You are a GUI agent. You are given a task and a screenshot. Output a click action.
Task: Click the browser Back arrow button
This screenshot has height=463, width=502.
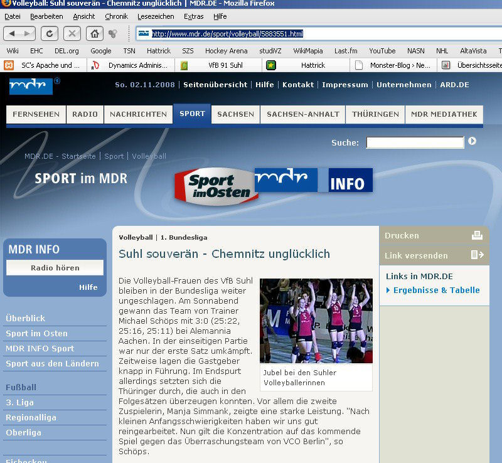point(12,34)
